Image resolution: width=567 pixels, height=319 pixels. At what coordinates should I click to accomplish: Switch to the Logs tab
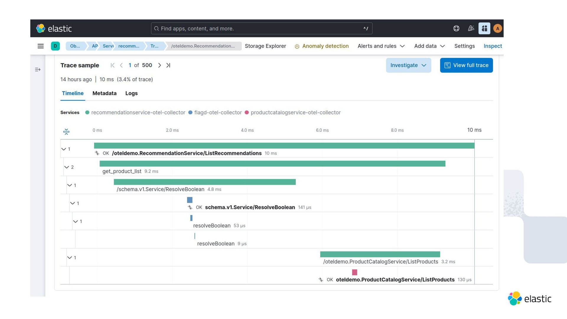point(131,93)
